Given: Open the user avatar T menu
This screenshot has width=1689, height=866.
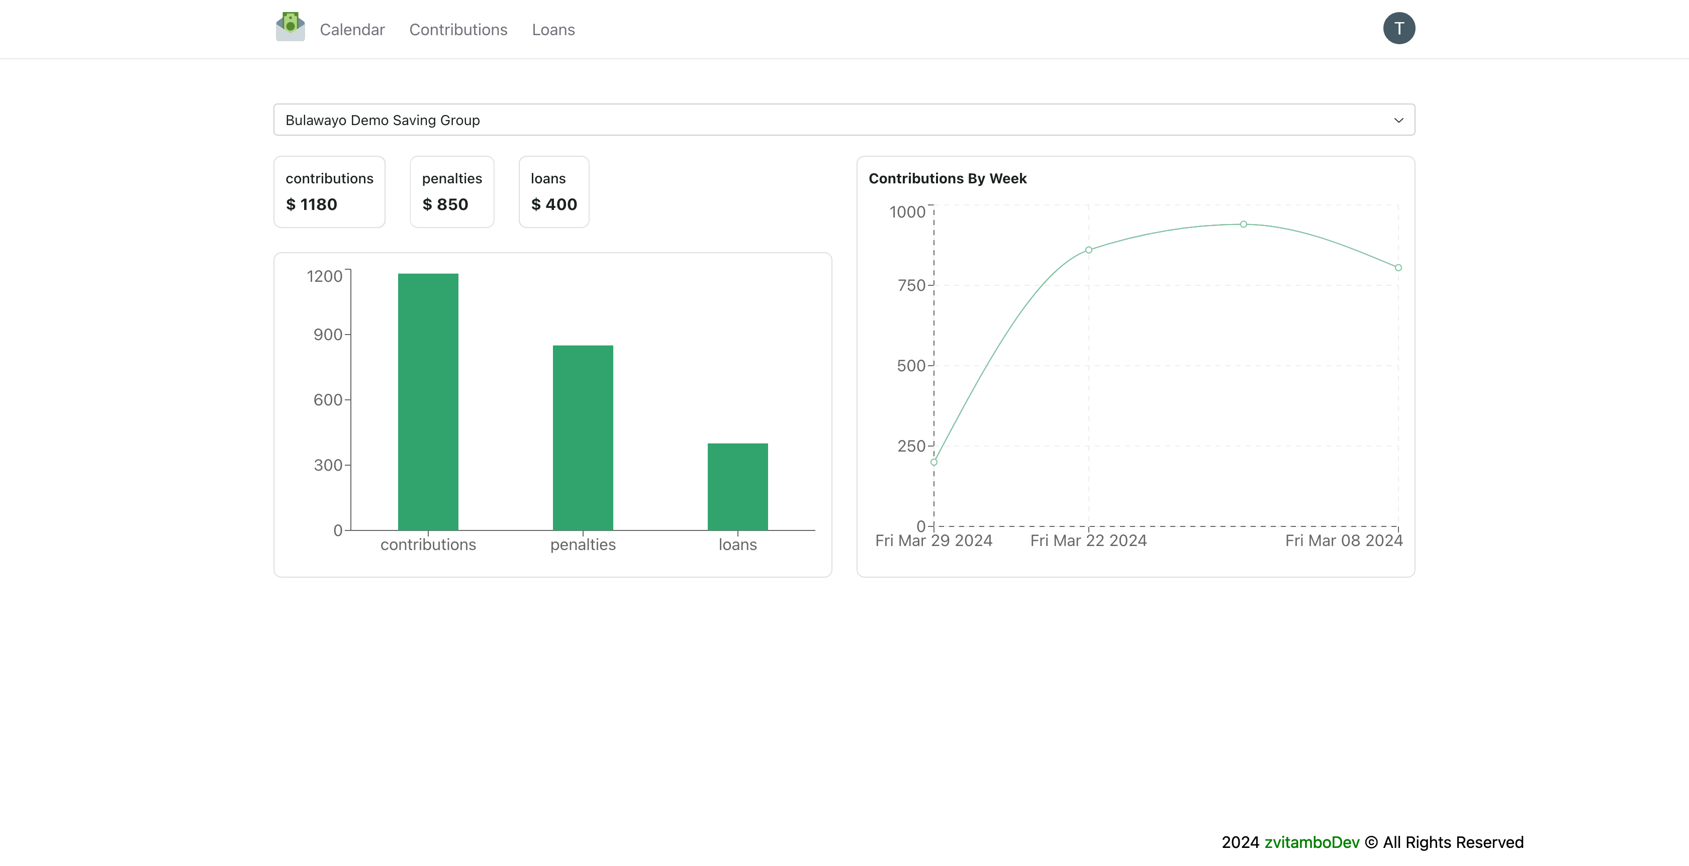Looking at the screenshot, I should point(1398,28).
